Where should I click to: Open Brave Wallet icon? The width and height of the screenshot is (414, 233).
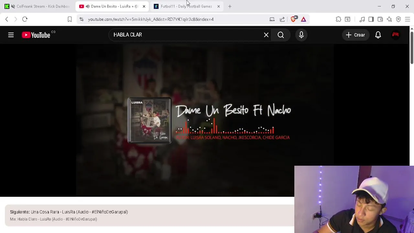[380, 19]
